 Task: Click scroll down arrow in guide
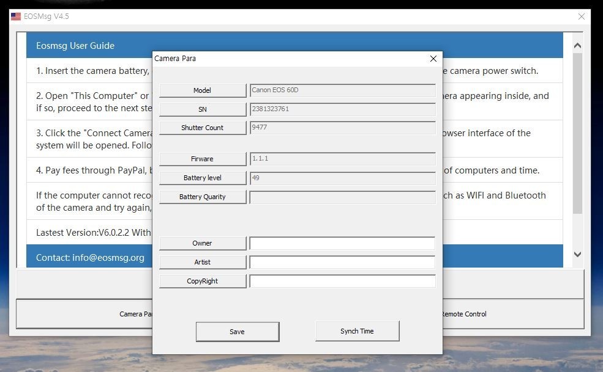577,254
